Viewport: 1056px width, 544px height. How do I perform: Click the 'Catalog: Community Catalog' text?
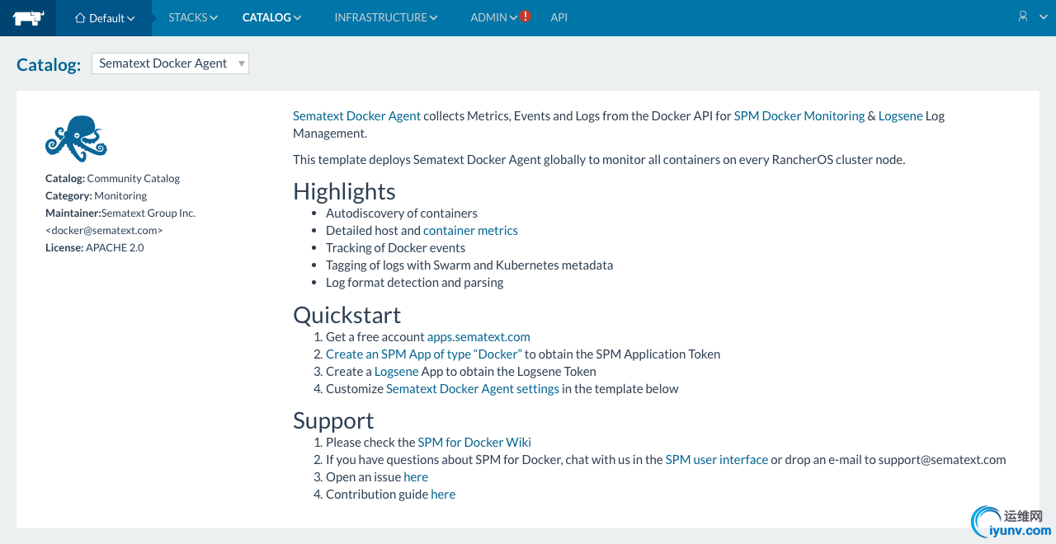(x=112, y=178)
